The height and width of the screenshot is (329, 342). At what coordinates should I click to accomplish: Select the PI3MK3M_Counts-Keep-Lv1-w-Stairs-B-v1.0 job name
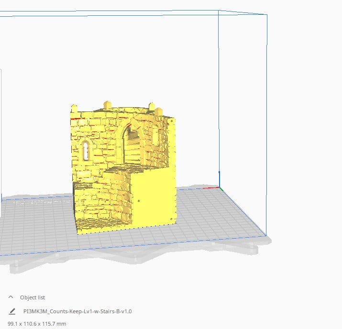pyautogui.click(x=77, y=311)
